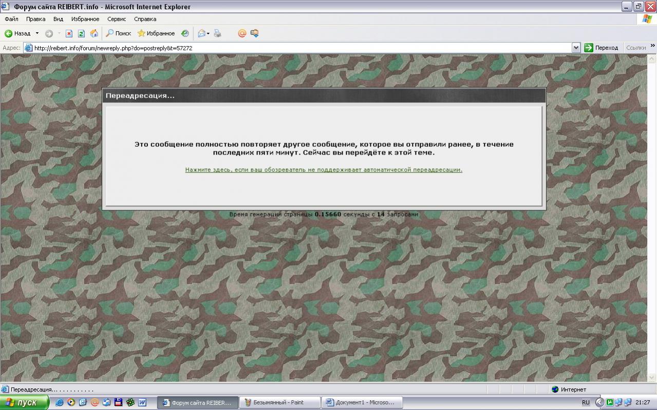Open the Сервис menu
Viewport: 657px width, 410px height.
117,19
